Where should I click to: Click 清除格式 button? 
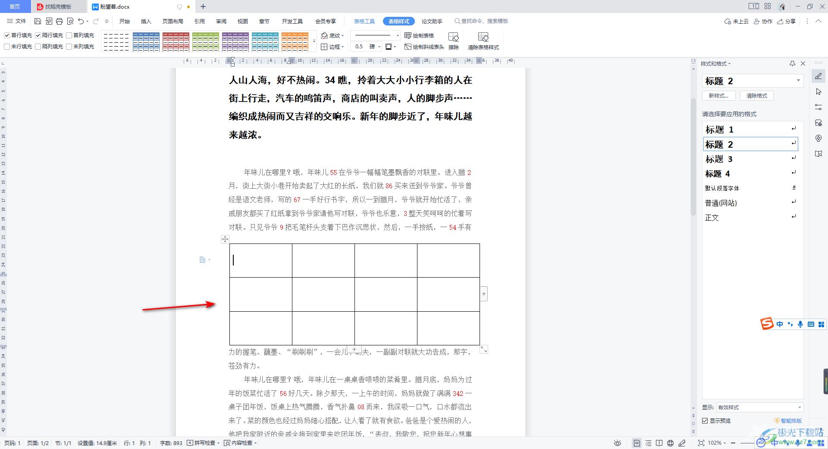(757, 96)
